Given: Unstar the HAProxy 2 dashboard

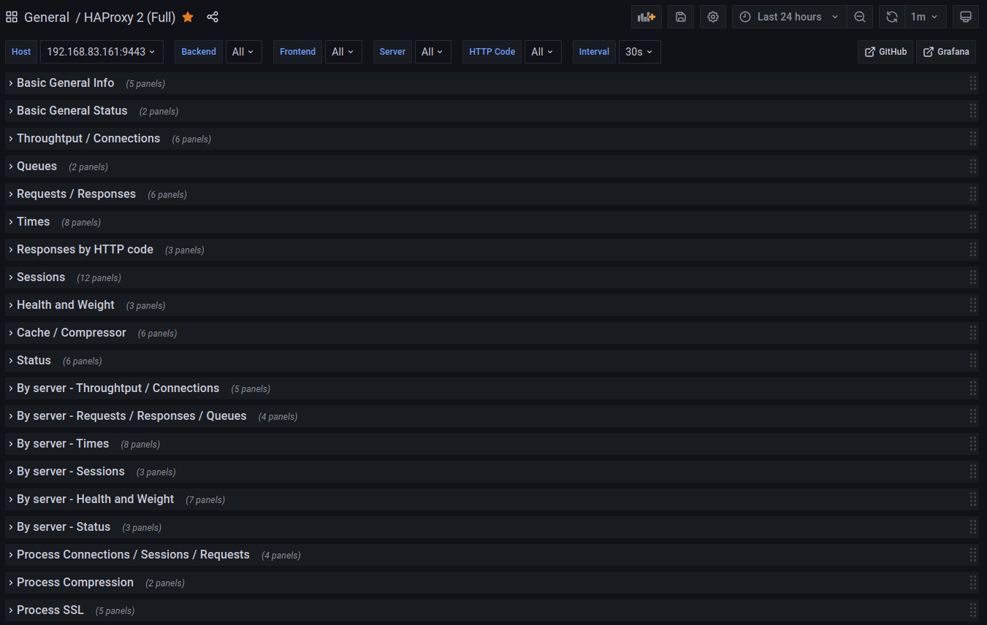Looking at the screenshot, I should click(x=188, y=17).
